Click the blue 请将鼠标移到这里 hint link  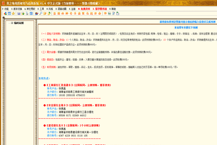(x=187, y=22)
